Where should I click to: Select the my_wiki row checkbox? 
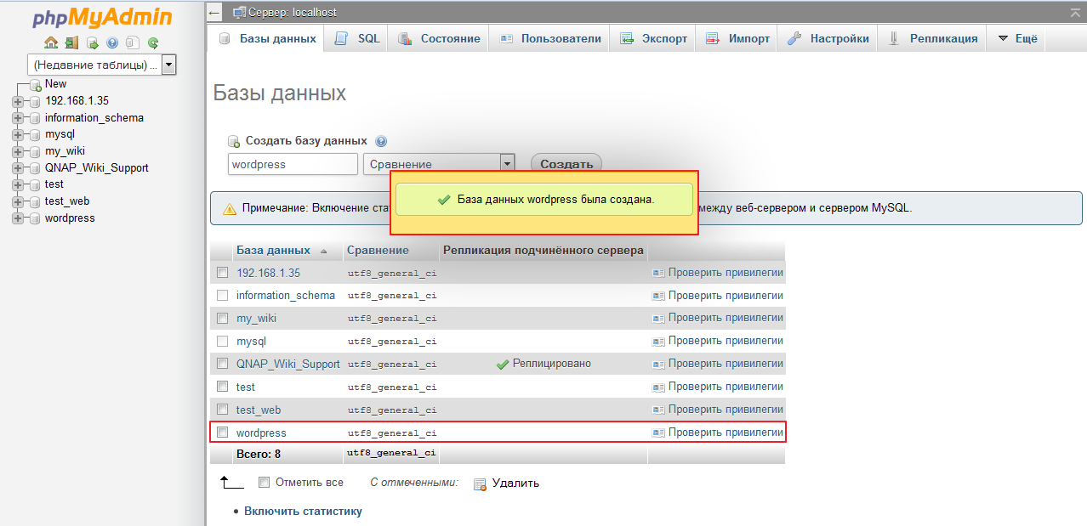tap(222, 319)
